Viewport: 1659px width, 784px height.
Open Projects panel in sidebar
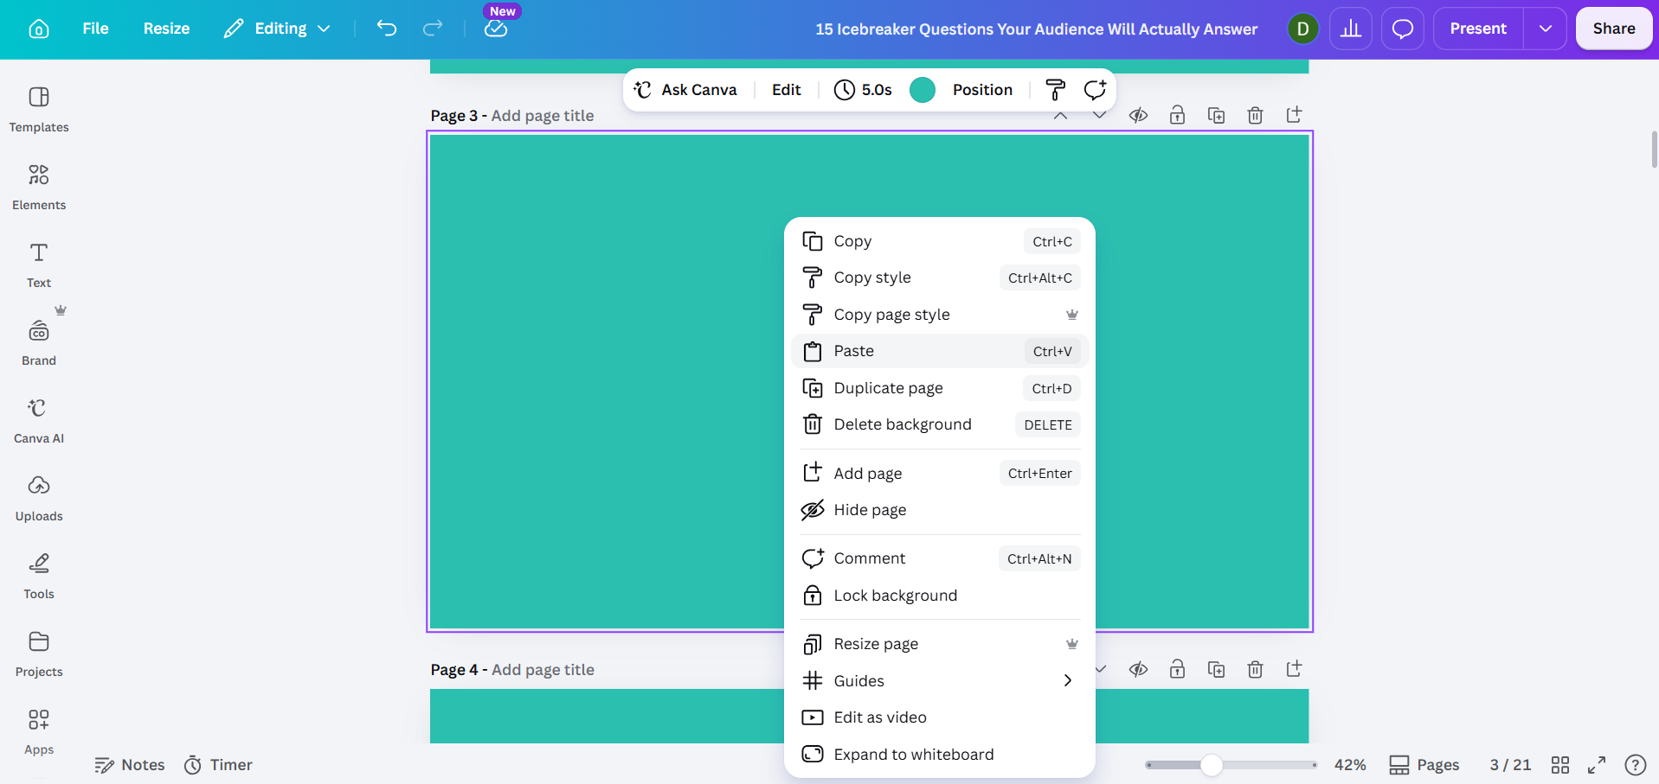[x=39, y=654]
